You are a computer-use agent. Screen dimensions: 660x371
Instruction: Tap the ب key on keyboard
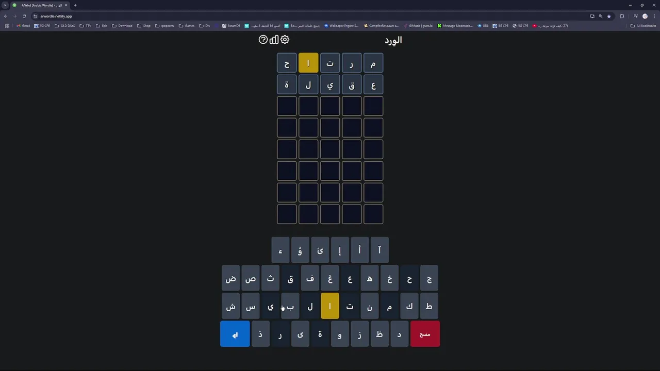(x=290, y=306)
